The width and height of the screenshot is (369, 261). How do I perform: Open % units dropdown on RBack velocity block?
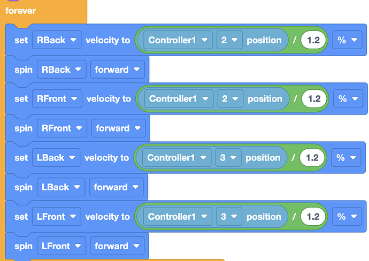click(348, 40)
